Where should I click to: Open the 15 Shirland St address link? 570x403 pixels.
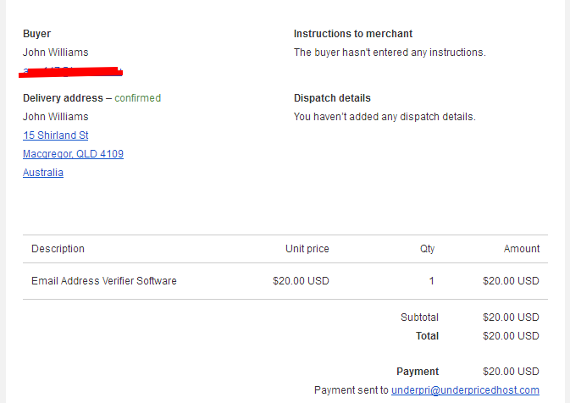coord(56,135)
